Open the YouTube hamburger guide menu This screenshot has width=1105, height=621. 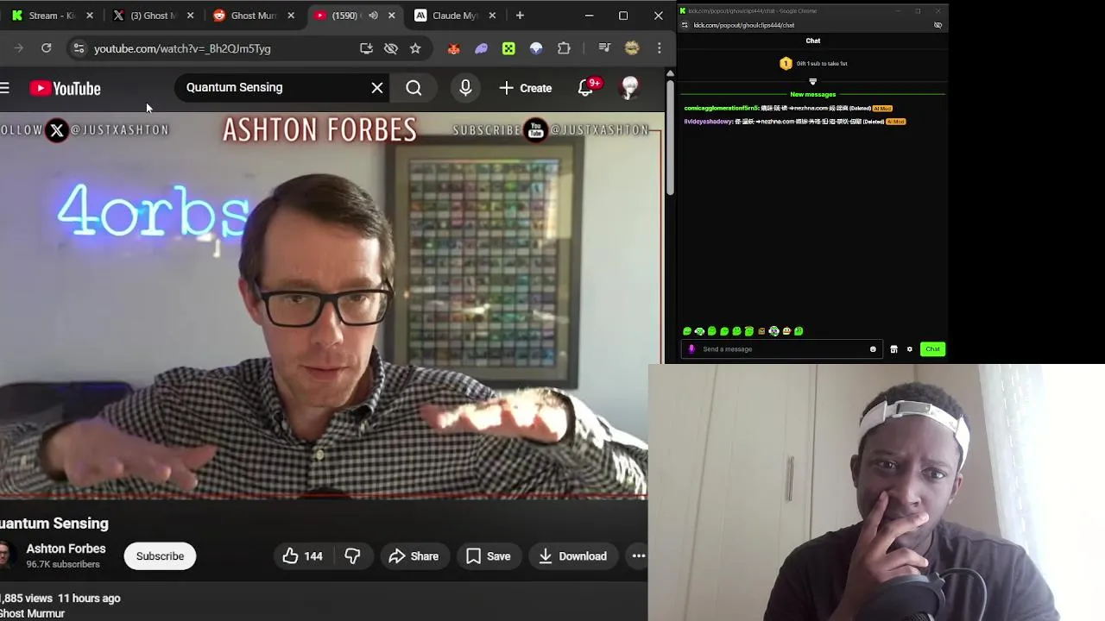coord(4,88)
